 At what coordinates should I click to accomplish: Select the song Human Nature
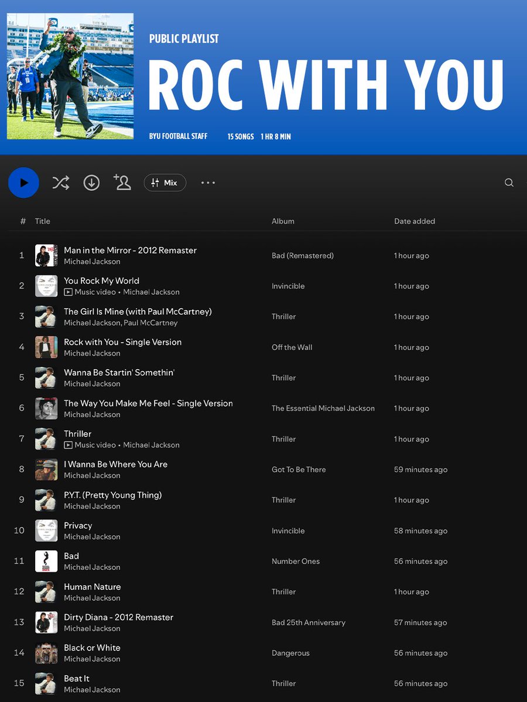tap(92, 587)
